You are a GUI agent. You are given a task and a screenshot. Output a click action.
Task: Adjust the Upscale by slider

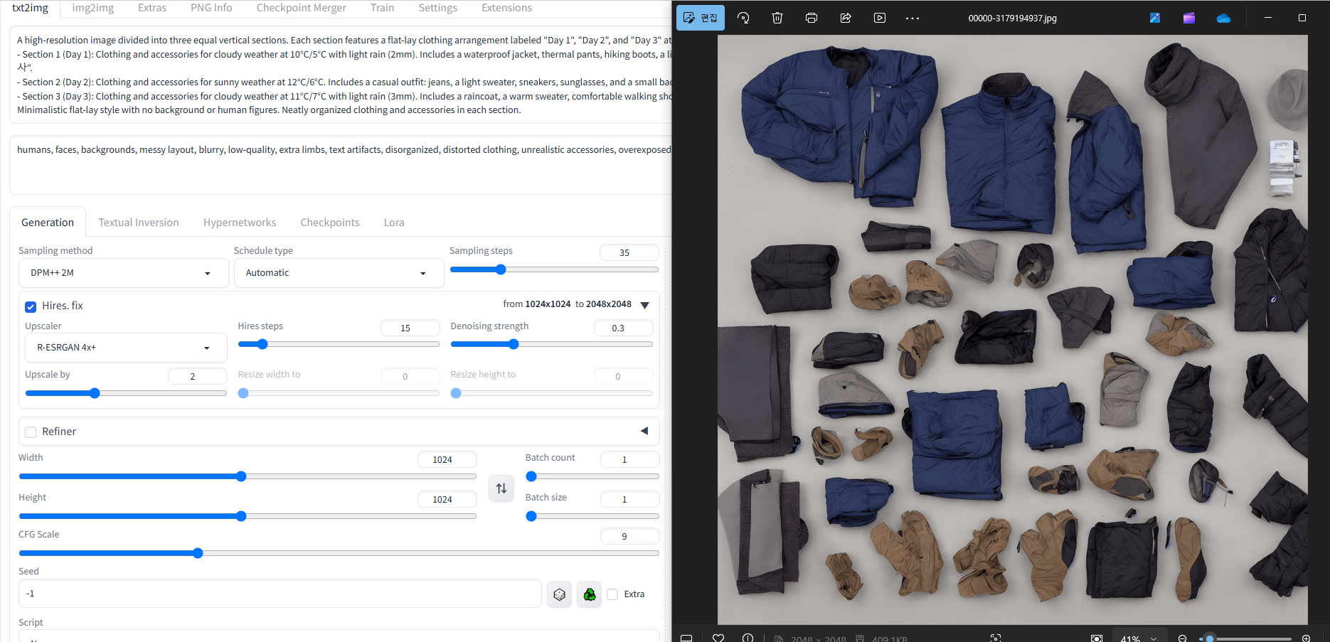point(126,393)
